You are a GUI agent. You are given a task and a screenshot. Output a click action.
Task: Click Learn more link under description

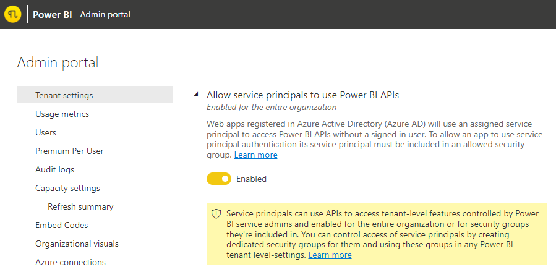click(255, 155)
